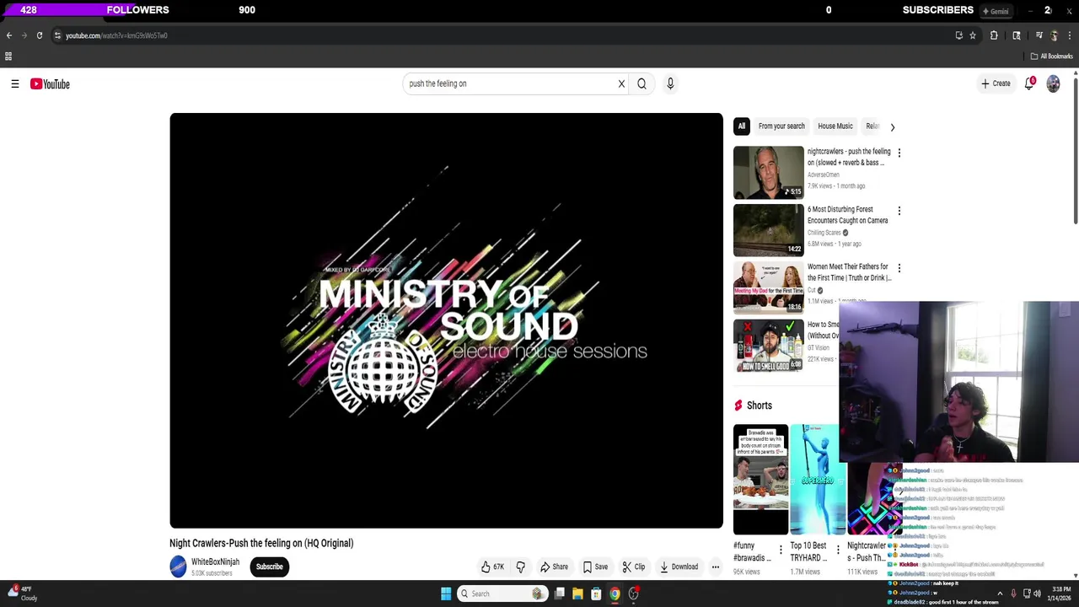The height and width of the screenshot is (607, 1079).
Task: Open the Chrome apps grid shortcut
Action: pyautogui.click(x=8, y=56)
